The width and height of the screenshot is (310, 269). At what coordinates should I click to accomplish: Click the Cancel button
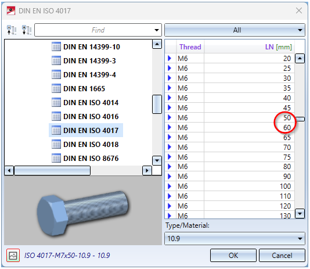(282, 256)
